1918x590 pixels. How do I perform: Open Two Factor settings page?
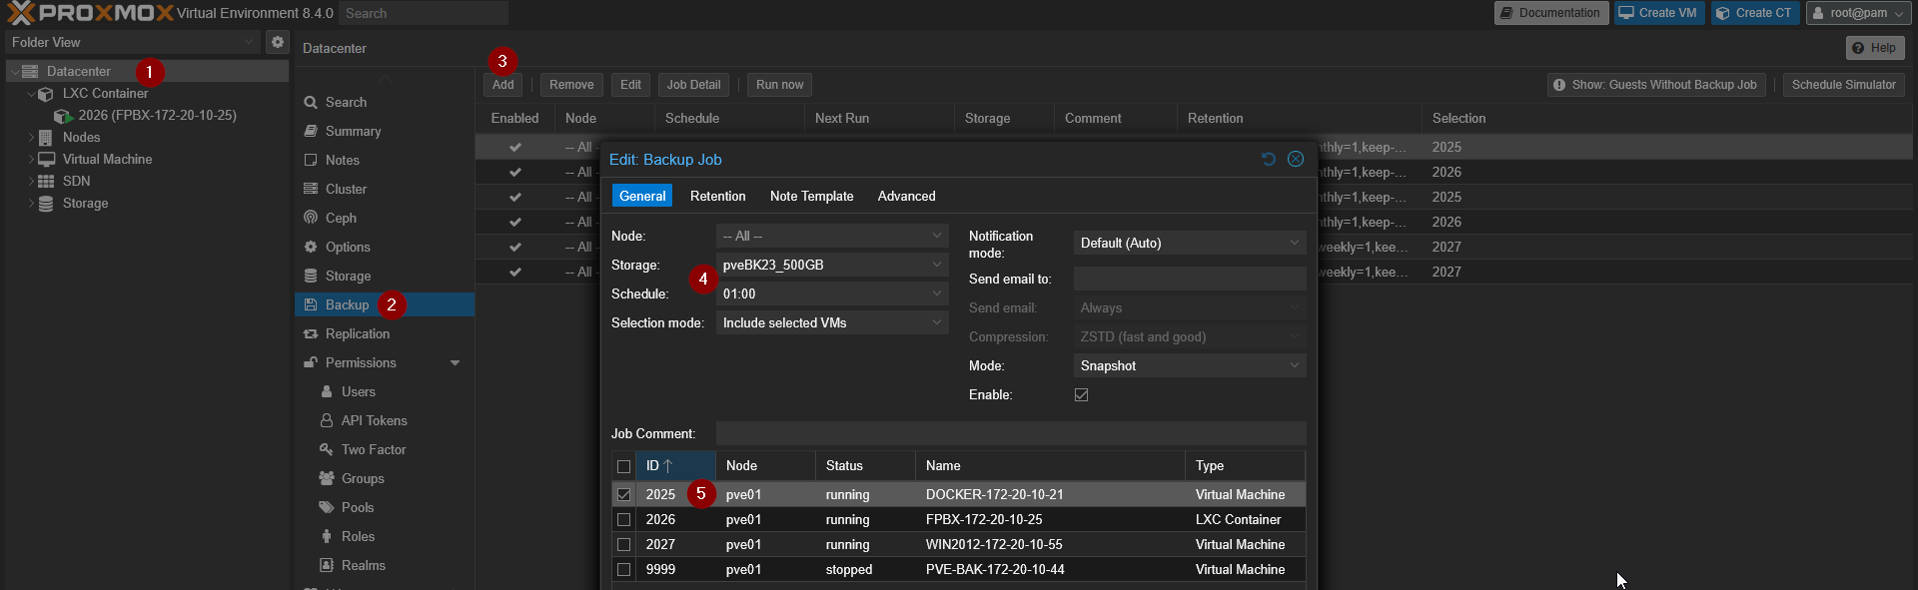(373, 449)
